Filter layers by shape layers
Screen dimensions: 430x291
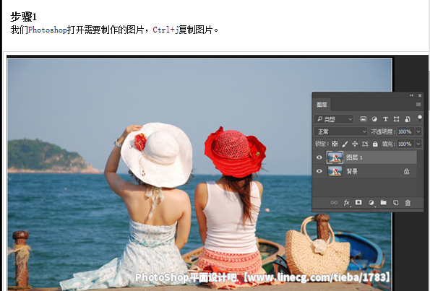tap(396, 119)
